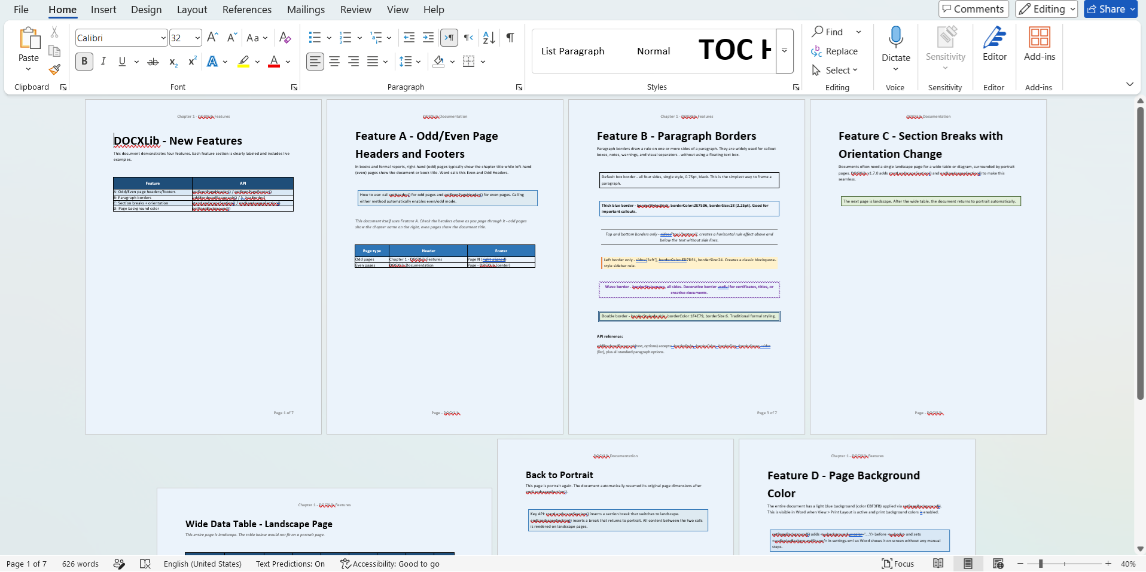Switch to the Layout tab
Viewport: 1146px width, 572px height.
click(192, 10)
